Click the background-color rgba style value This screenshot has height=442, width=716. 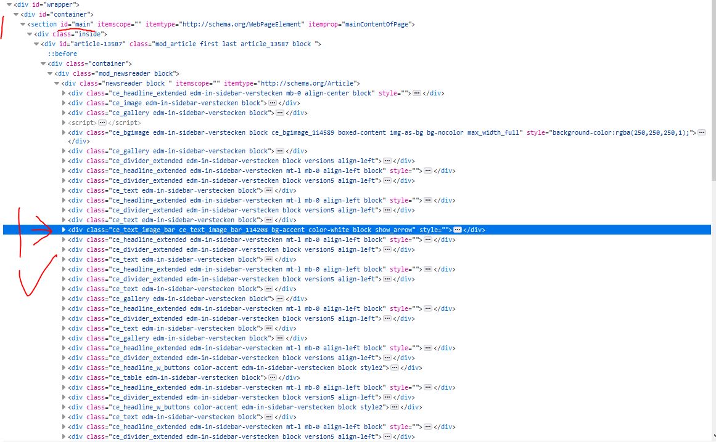click(x=621, y=132)
